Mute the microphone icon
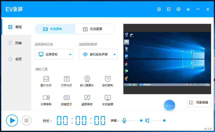The image size is (215, 132). click(x=124, y=120)
